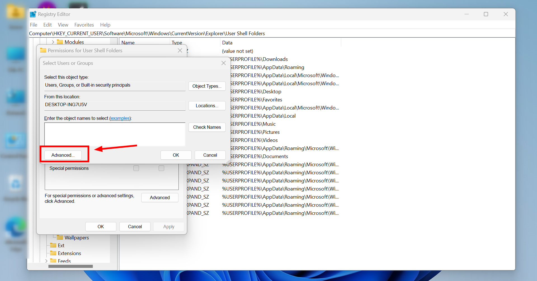Screen dimensions: 537x281
Task: Click the Modules folder icon
Action: pos(60,42)
